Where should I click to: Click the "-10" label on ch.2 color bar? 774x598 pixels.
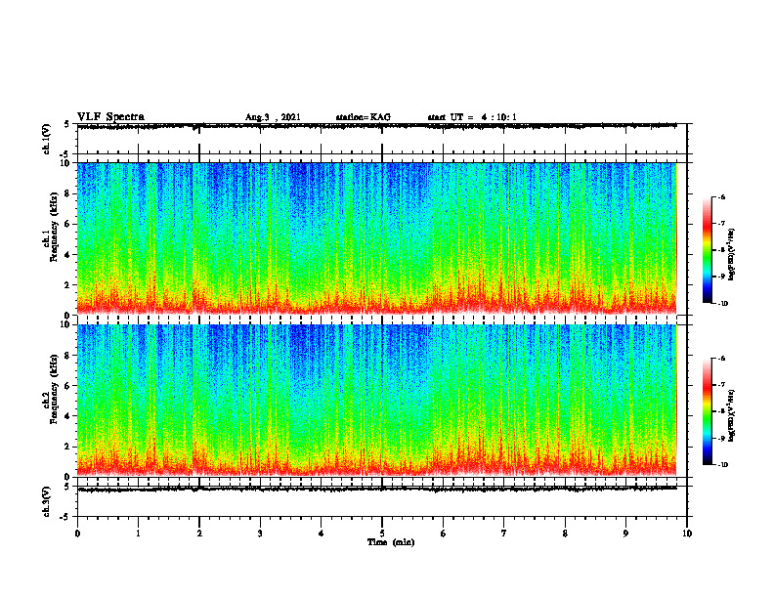[x=723, y=464]
